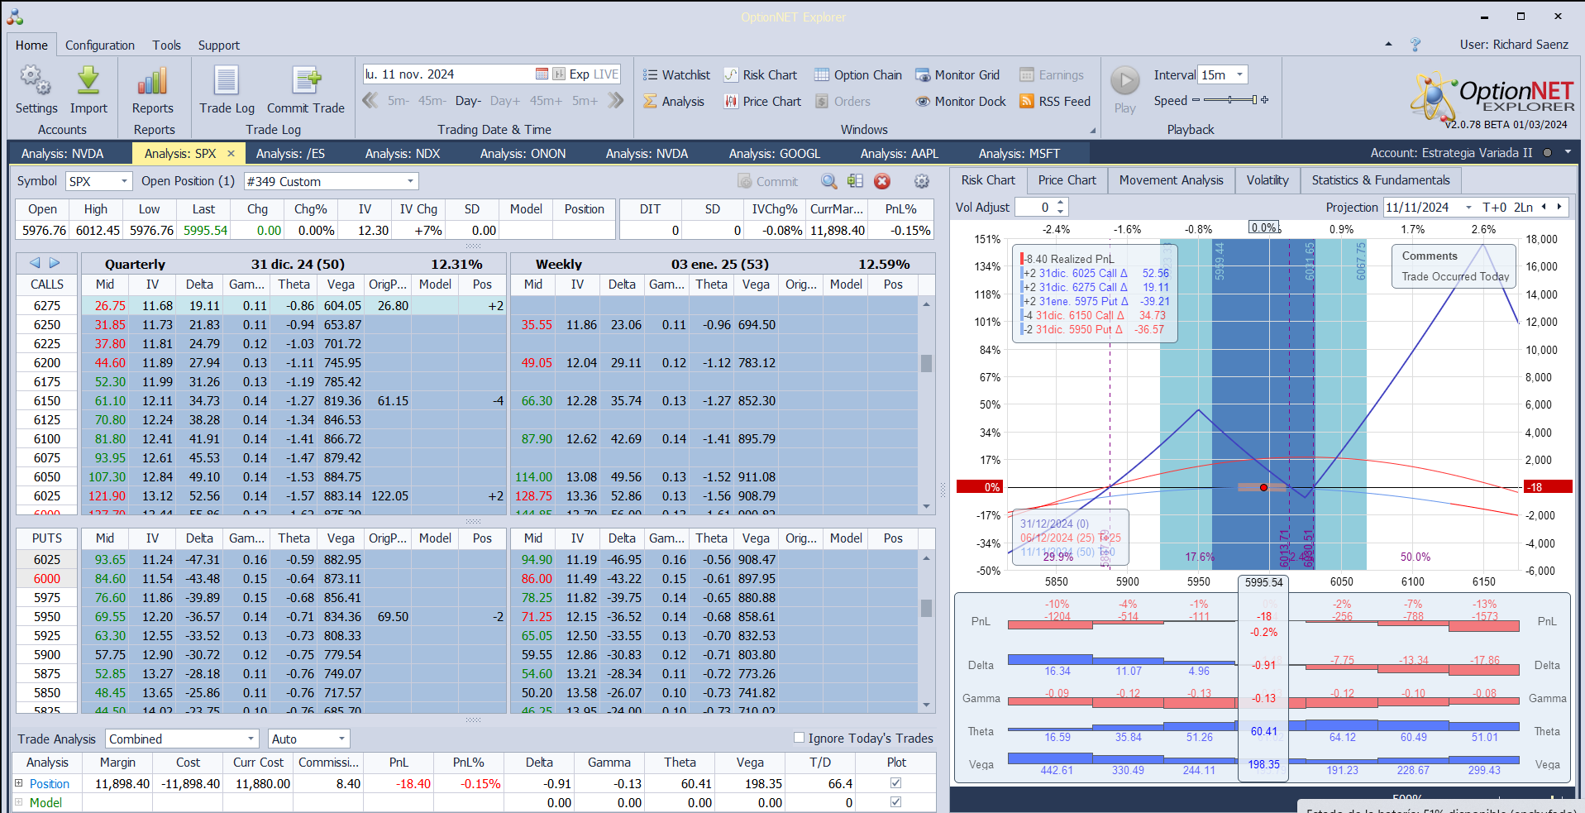Switch to the Volatility tab
This screenshot has height=813, width=1585.
[1268, 180]
